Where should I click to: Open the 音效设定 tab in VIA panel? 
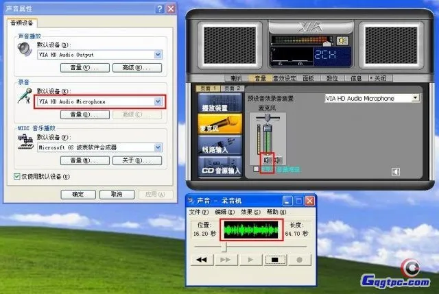285,78
